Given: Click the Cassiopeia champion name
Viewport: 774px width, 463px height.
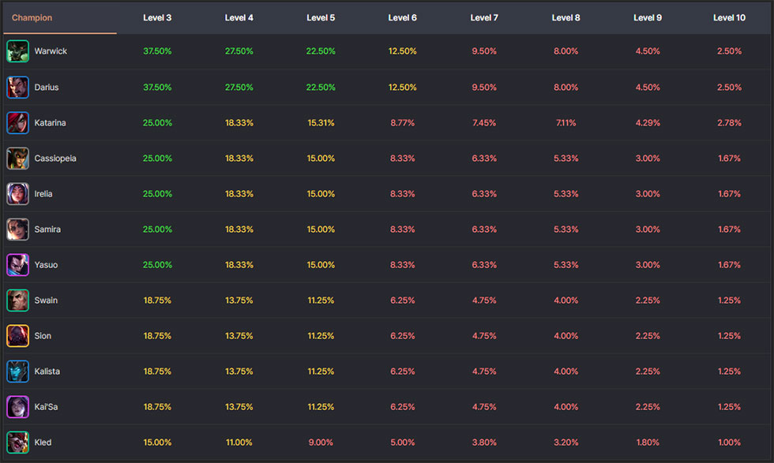Looking at the screenshot, I should [55, 159].
